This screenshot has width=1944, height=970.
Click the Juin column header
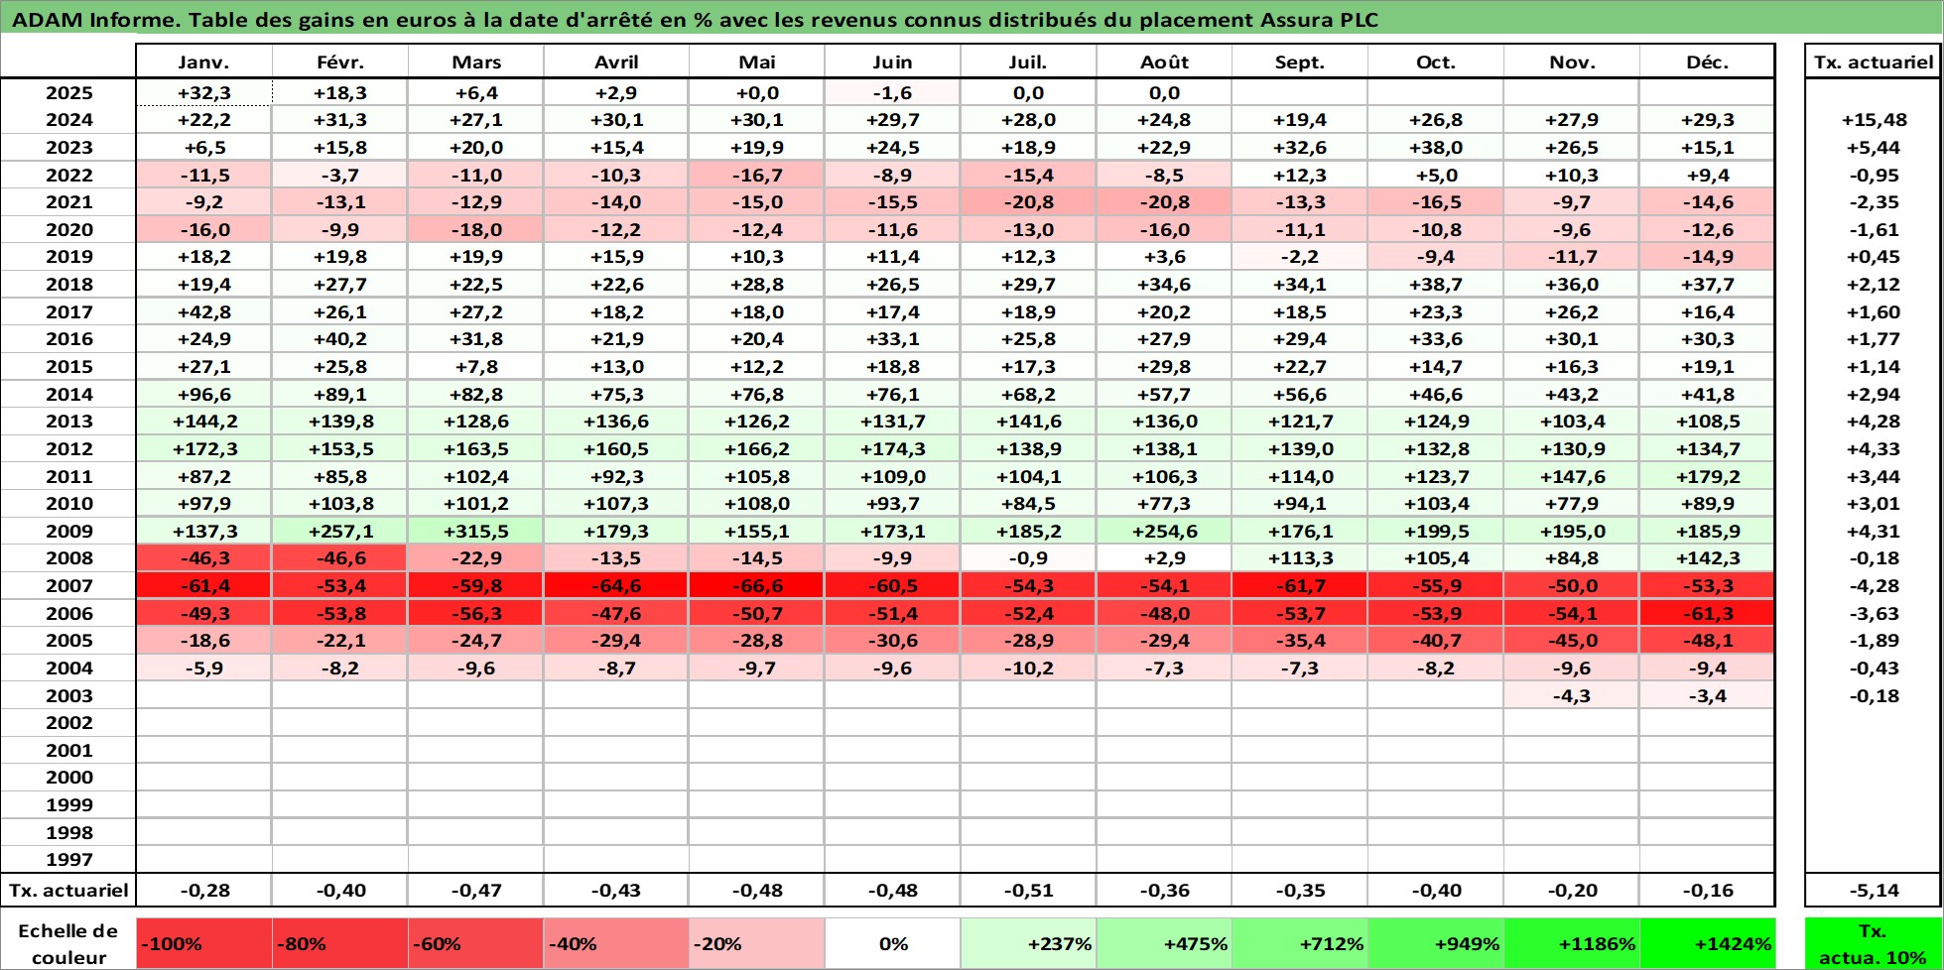coord(892,61)
